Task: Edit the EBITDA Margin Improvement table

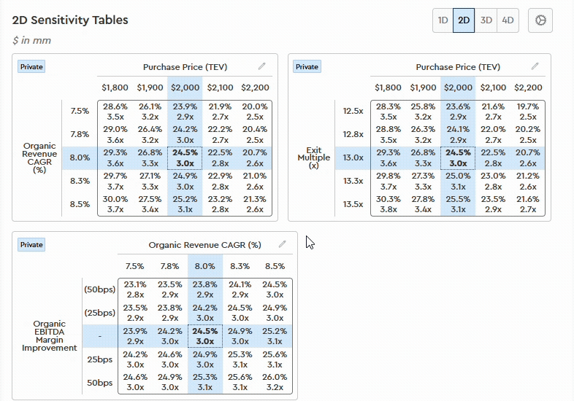Action: 281,244
